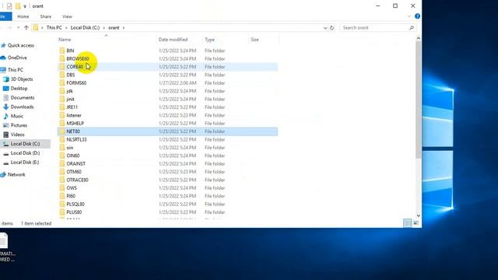Image resolution: width=498 pixels, height=280 pixels.
Task: Sort by Size column header
Action: 263,40
